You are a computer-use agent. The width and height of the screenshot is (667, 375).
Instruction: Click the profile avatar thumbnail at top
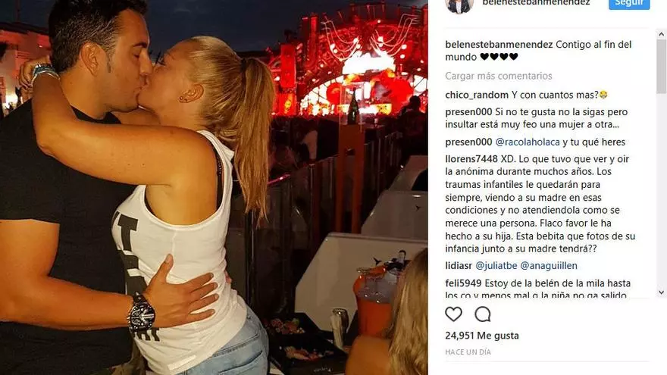[459, 5]
